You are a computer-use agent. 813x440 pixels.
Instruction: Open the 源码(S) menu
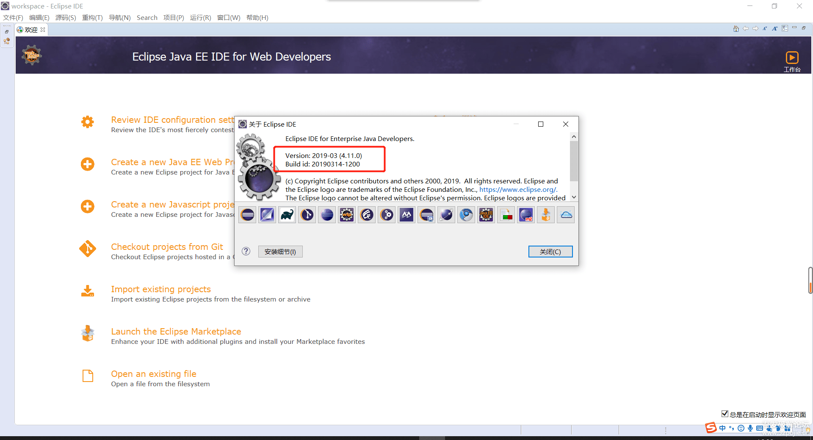pyautogui.click(x=66, y=17)
